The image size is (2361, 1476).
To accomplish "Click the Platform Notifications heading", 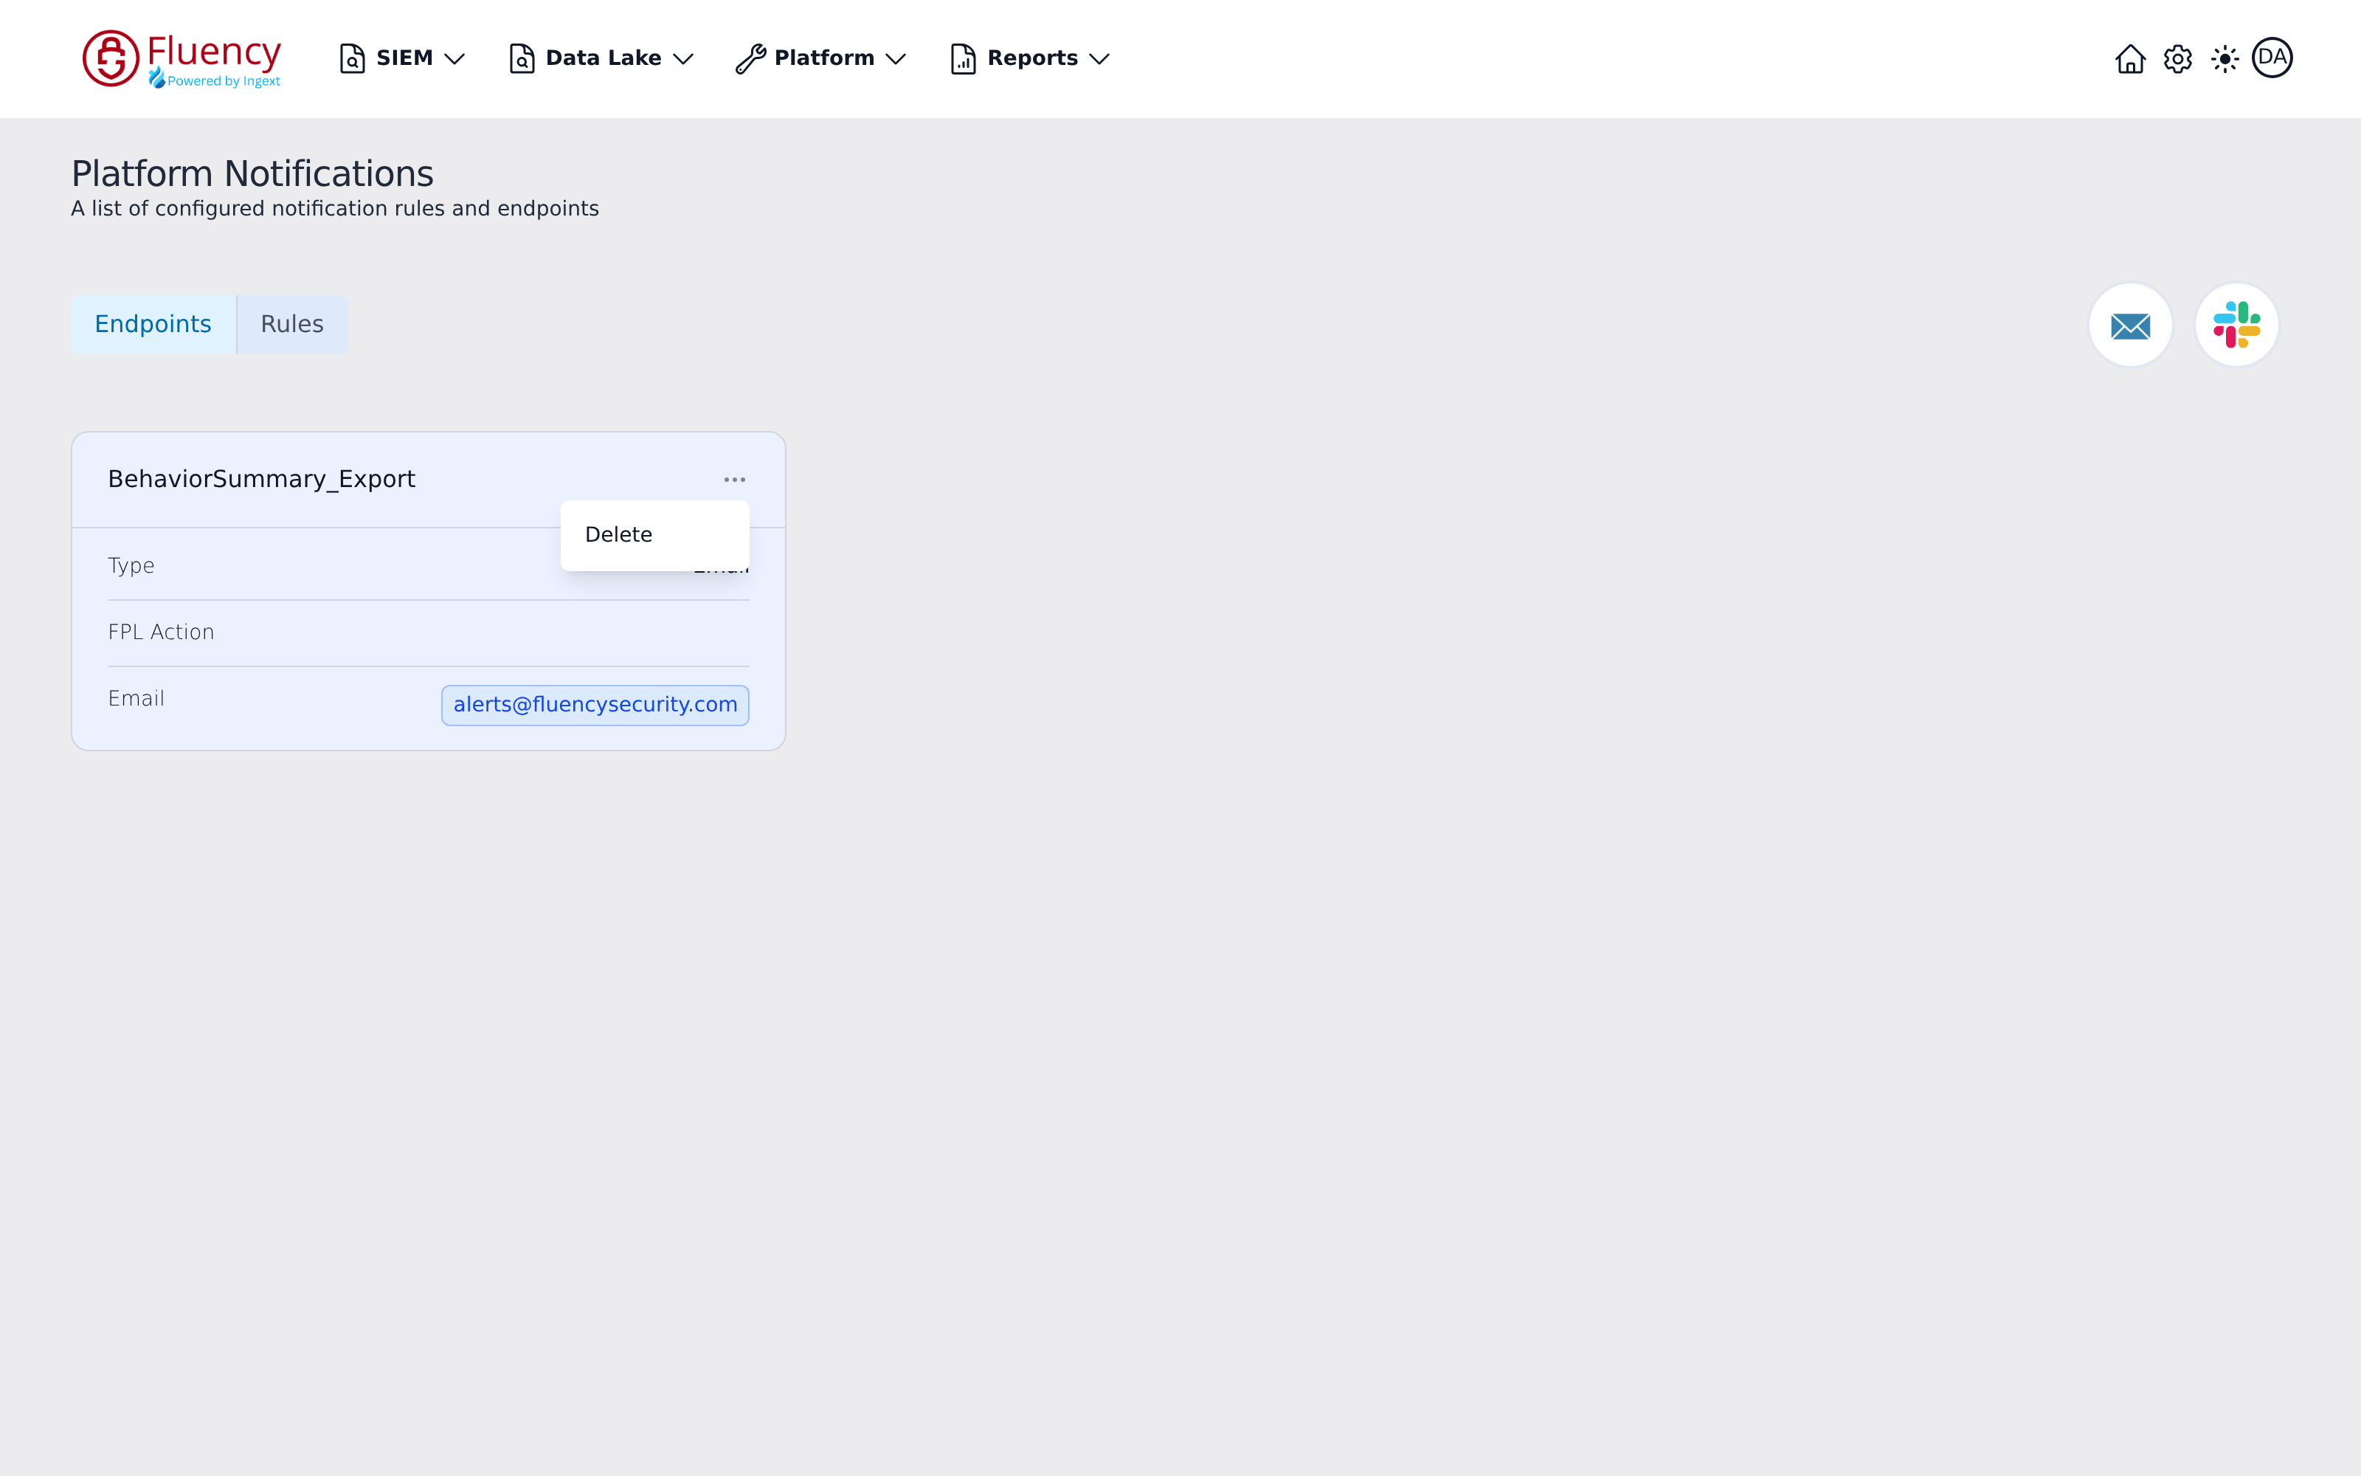I will pos(252,173).
